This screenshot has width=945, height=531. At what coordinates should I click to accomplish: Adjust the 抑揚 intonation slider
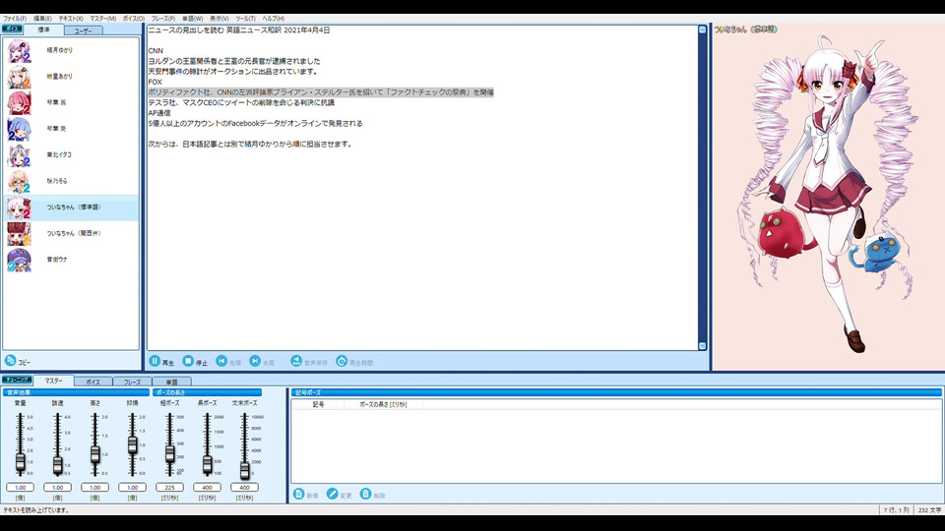[132, 444]
